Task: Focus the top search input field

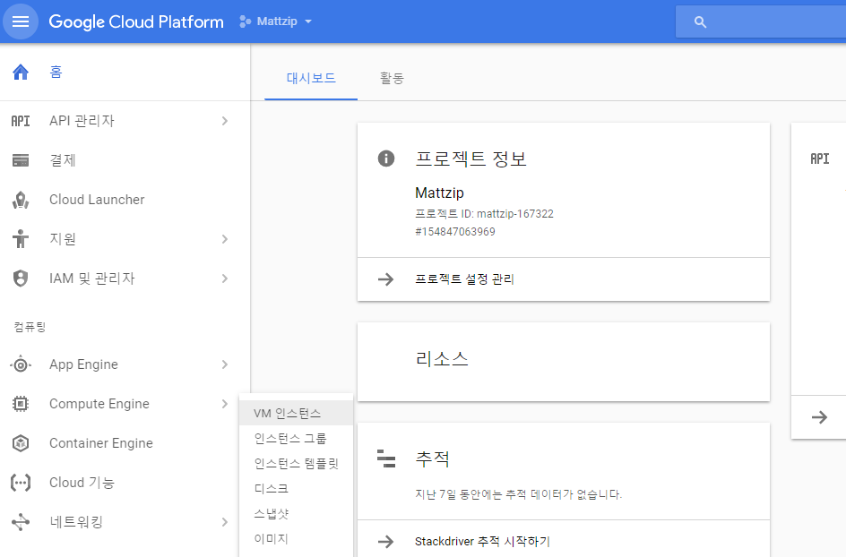Action: [761, 21]
